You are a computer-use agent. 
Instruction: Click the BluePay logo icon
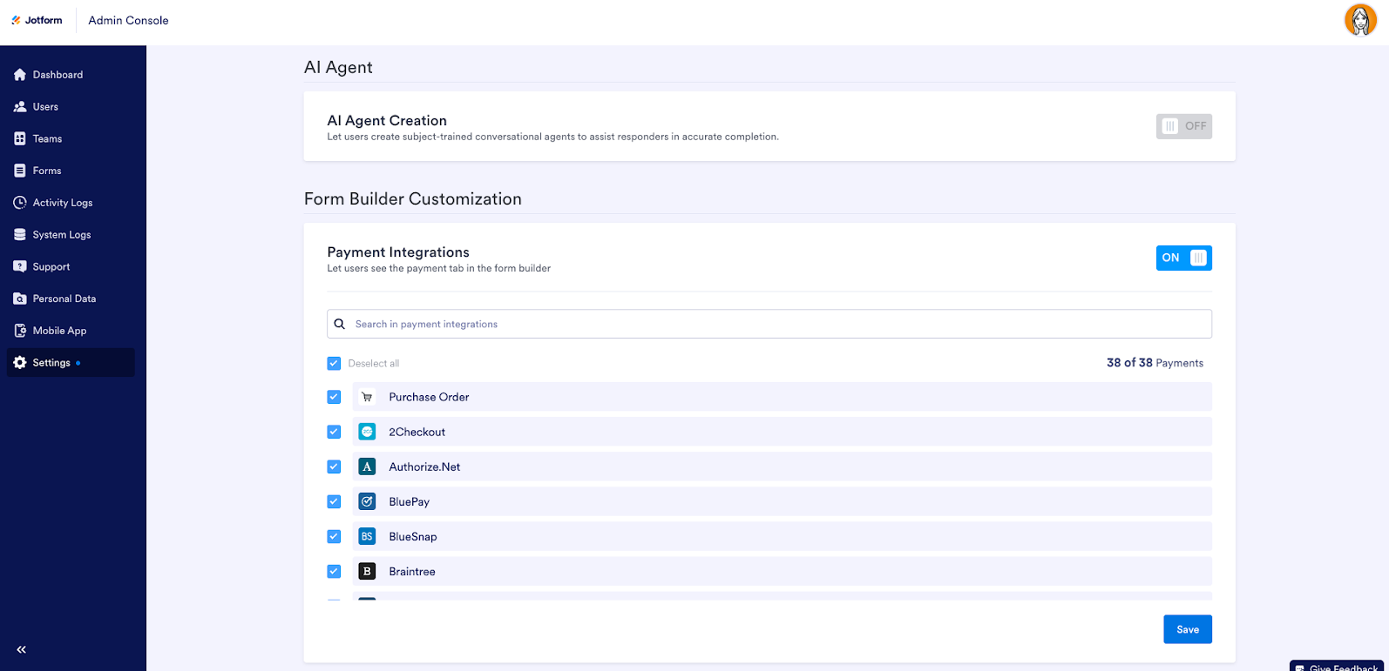point(367,501)
